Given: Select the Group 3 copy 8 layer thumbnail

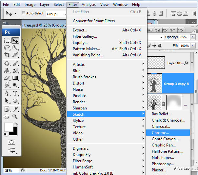Looking at the screenshot, I should [x=154, y=83].
